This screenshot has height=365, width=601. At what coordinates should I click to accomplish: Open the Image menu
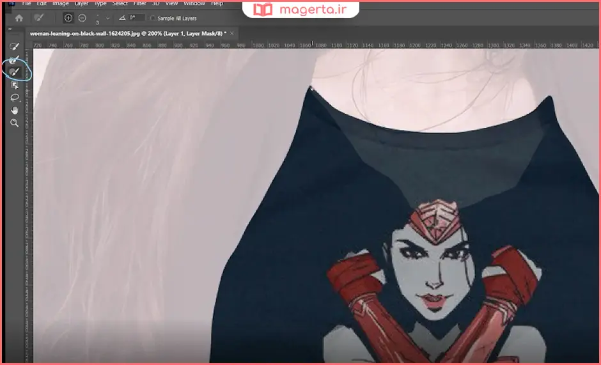coord(60,3)
